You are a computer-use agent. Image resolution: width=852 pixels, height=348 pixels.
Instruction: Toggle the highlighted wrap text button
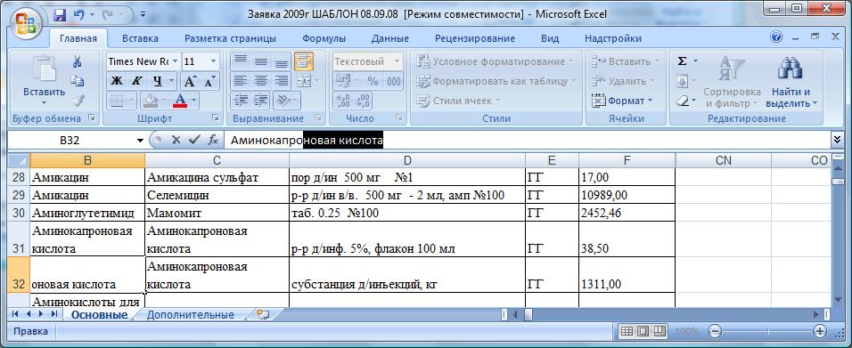[304, 61]
